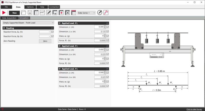Click the delete data series icon with X
The height and width of the screenshot is (111, 205).
[x=67, y=13]
